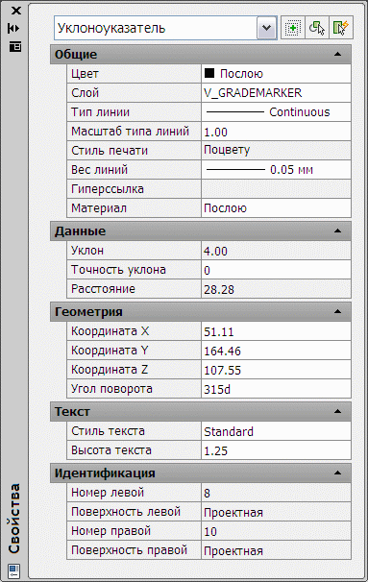Edit Точность уклона value 0
This screenshot has height=582, width=368.
[x=277, y=270]
